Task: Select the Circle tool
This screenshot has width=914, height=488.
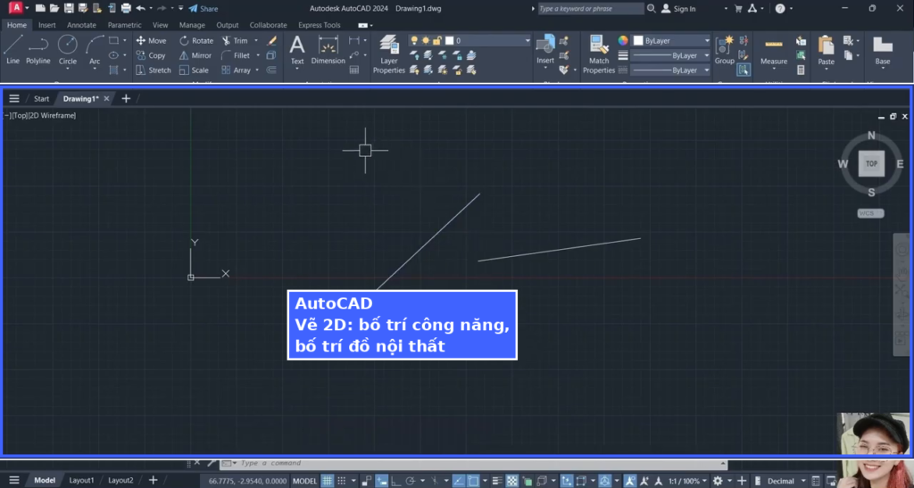Action: click(68, 49)
